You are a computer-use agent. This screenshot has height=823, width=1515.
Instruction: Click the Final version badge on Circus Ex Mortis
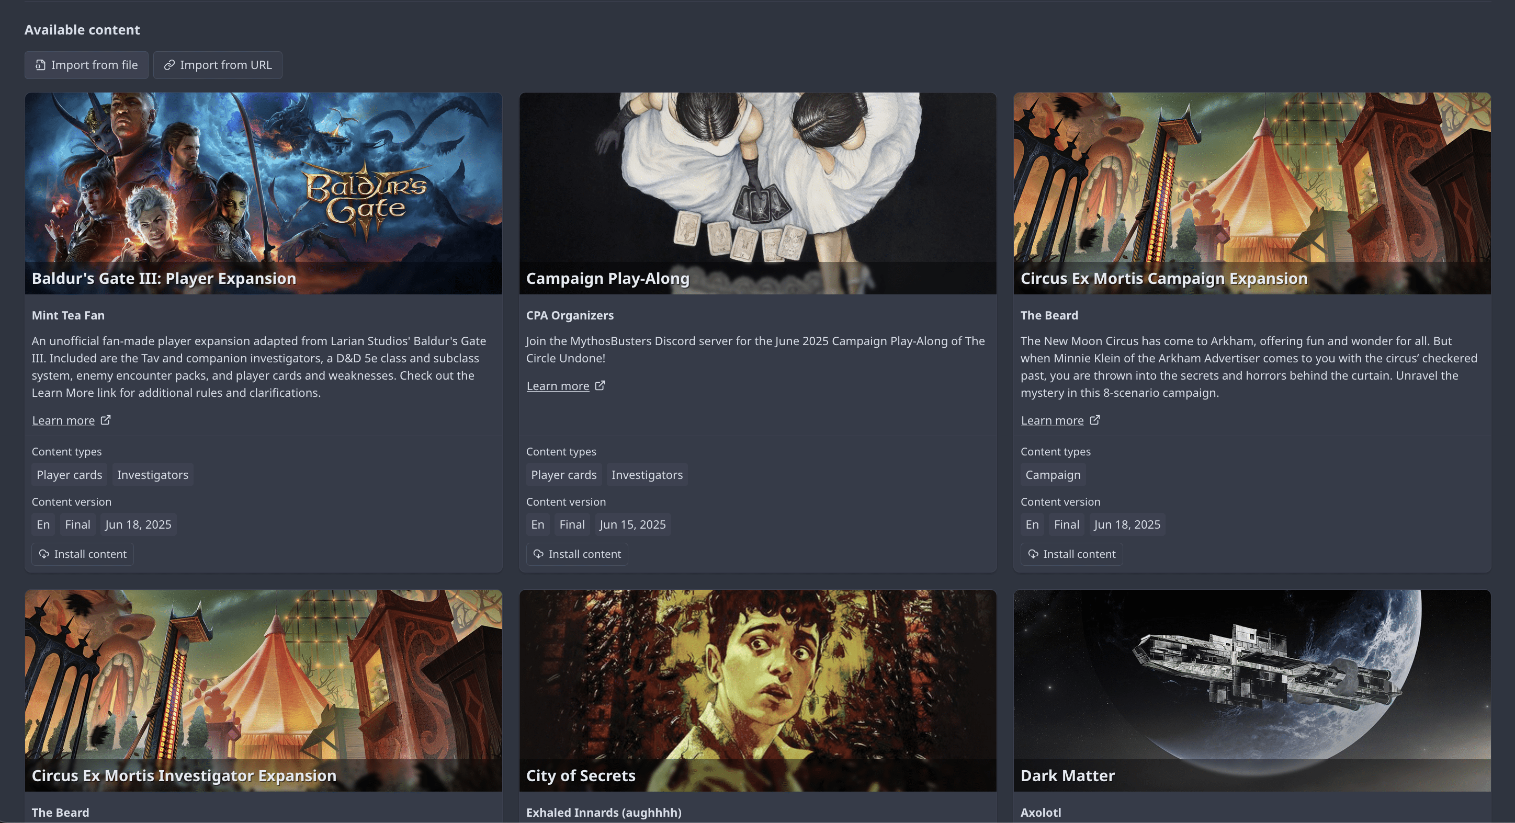[1066, 524]
